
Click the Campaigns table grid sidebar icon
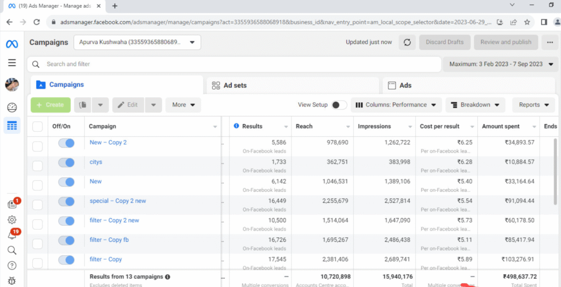pos(12,126)
